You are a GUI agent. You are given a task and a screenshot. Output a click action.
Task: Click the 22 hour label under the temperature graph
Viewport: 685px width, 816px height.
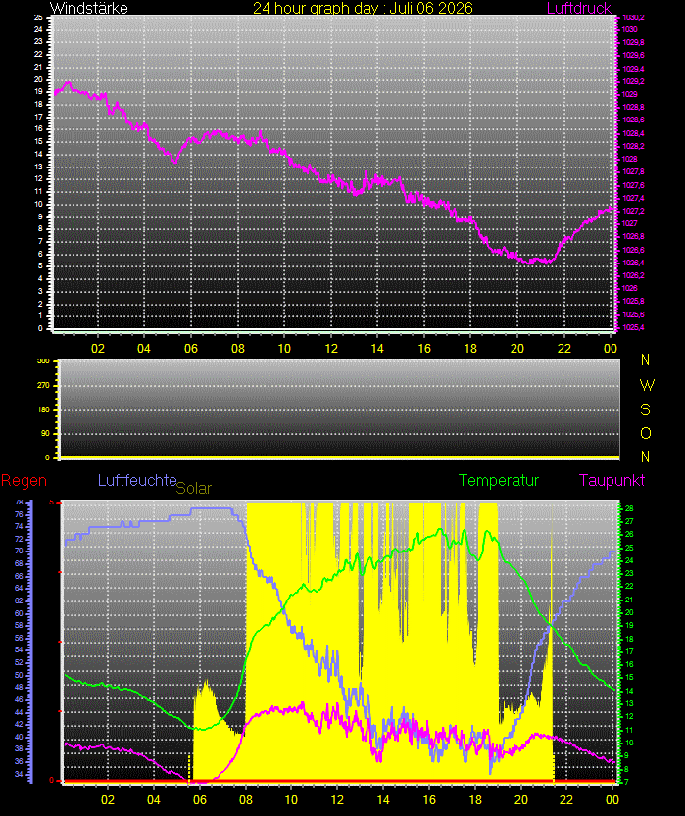[x=566, y=800]
